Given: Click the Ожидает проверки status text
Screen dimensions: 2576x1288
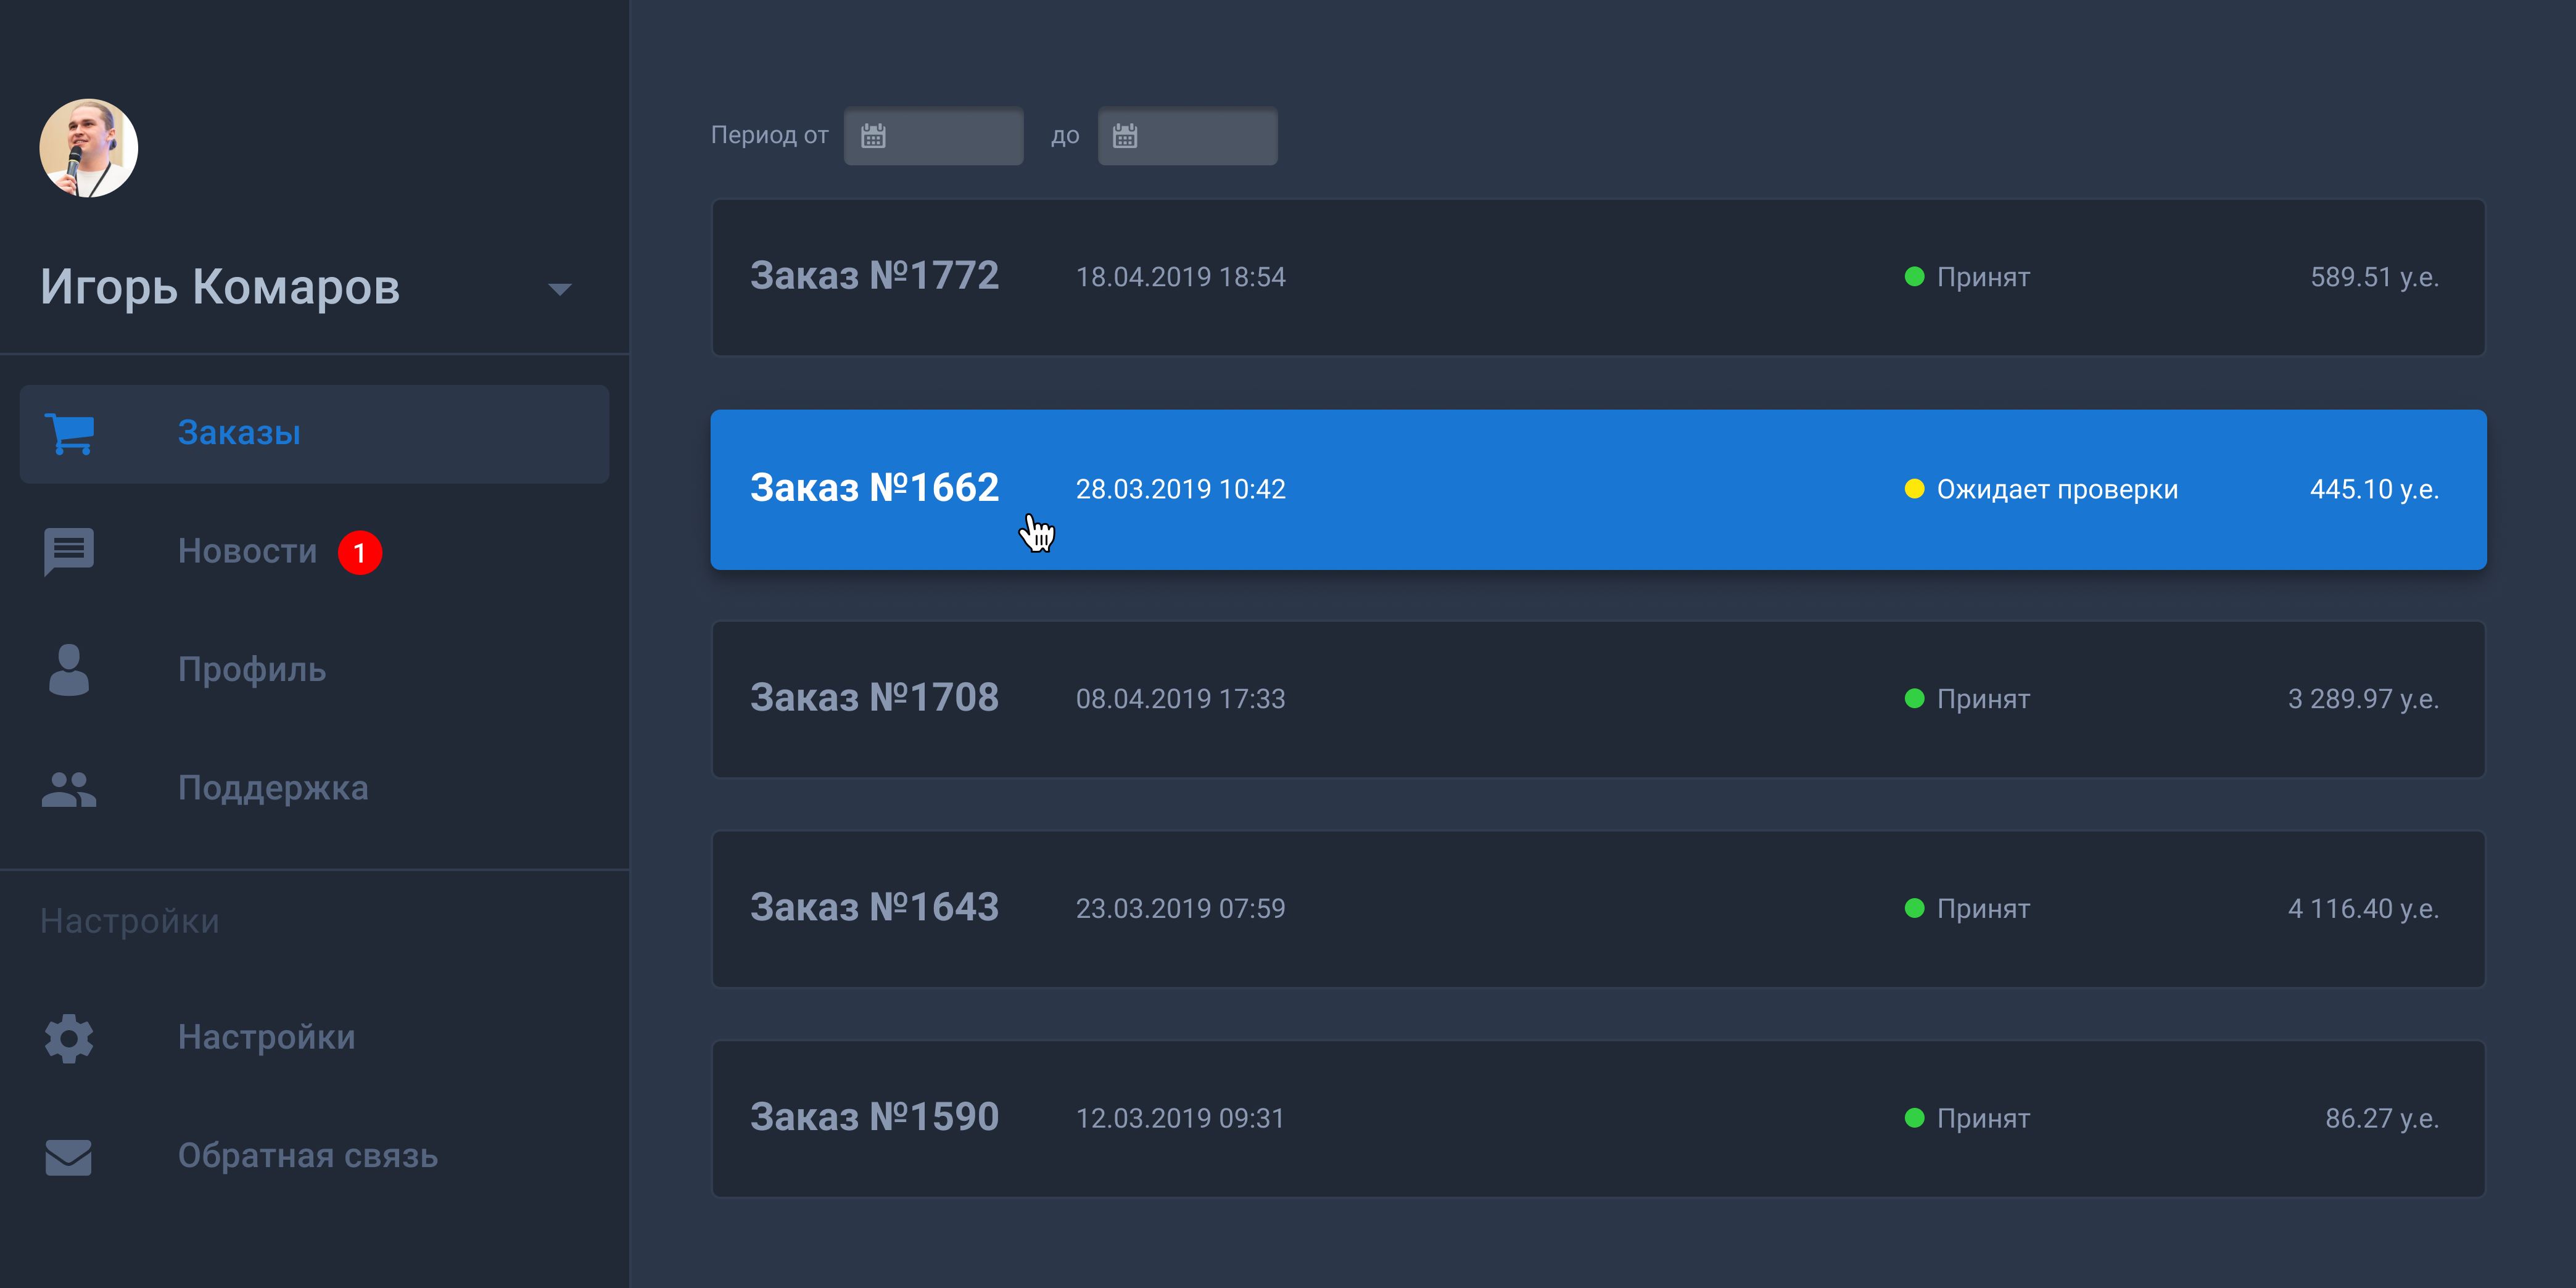Looking at the screenshot, I should coord(2057,490).
